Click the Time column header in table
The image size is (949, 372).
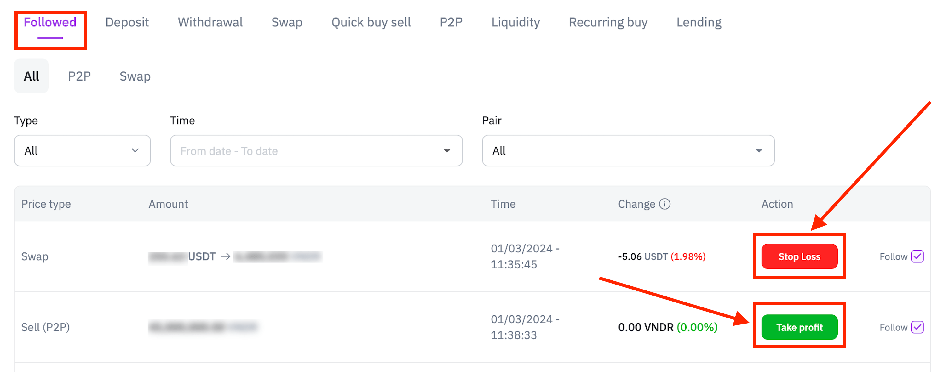(503, 204)
